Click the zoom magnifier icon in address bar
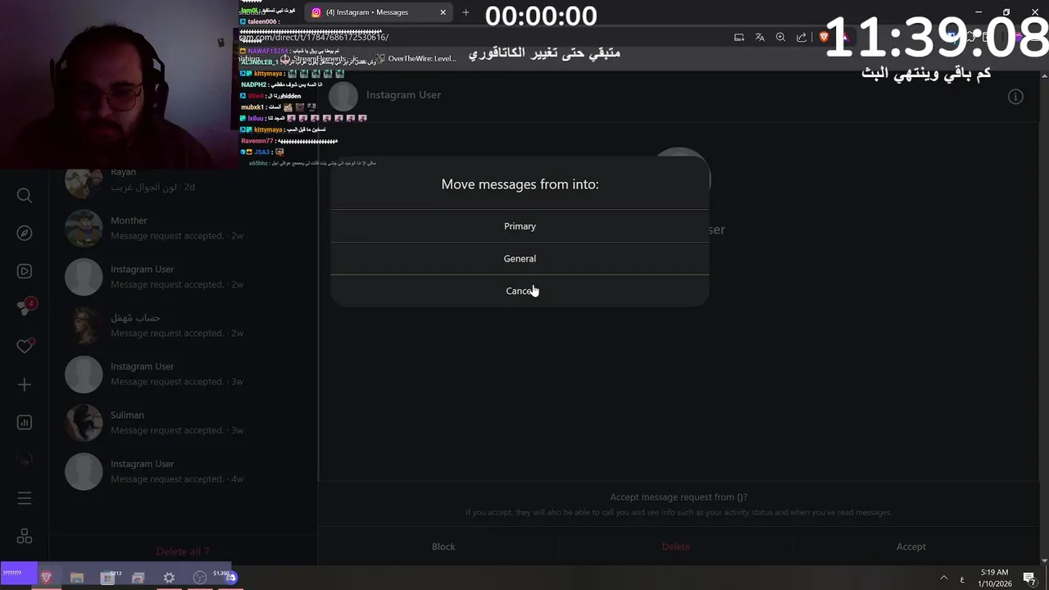1049x590 pixels. point(780,37)
